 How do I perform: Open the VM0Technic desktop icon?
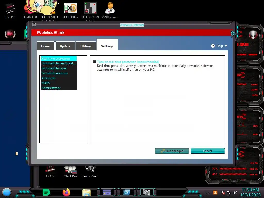110,10
